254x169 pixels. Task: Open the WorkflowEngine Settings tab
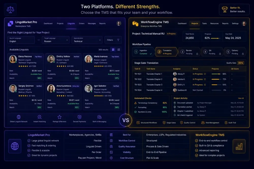click(235, 23)
